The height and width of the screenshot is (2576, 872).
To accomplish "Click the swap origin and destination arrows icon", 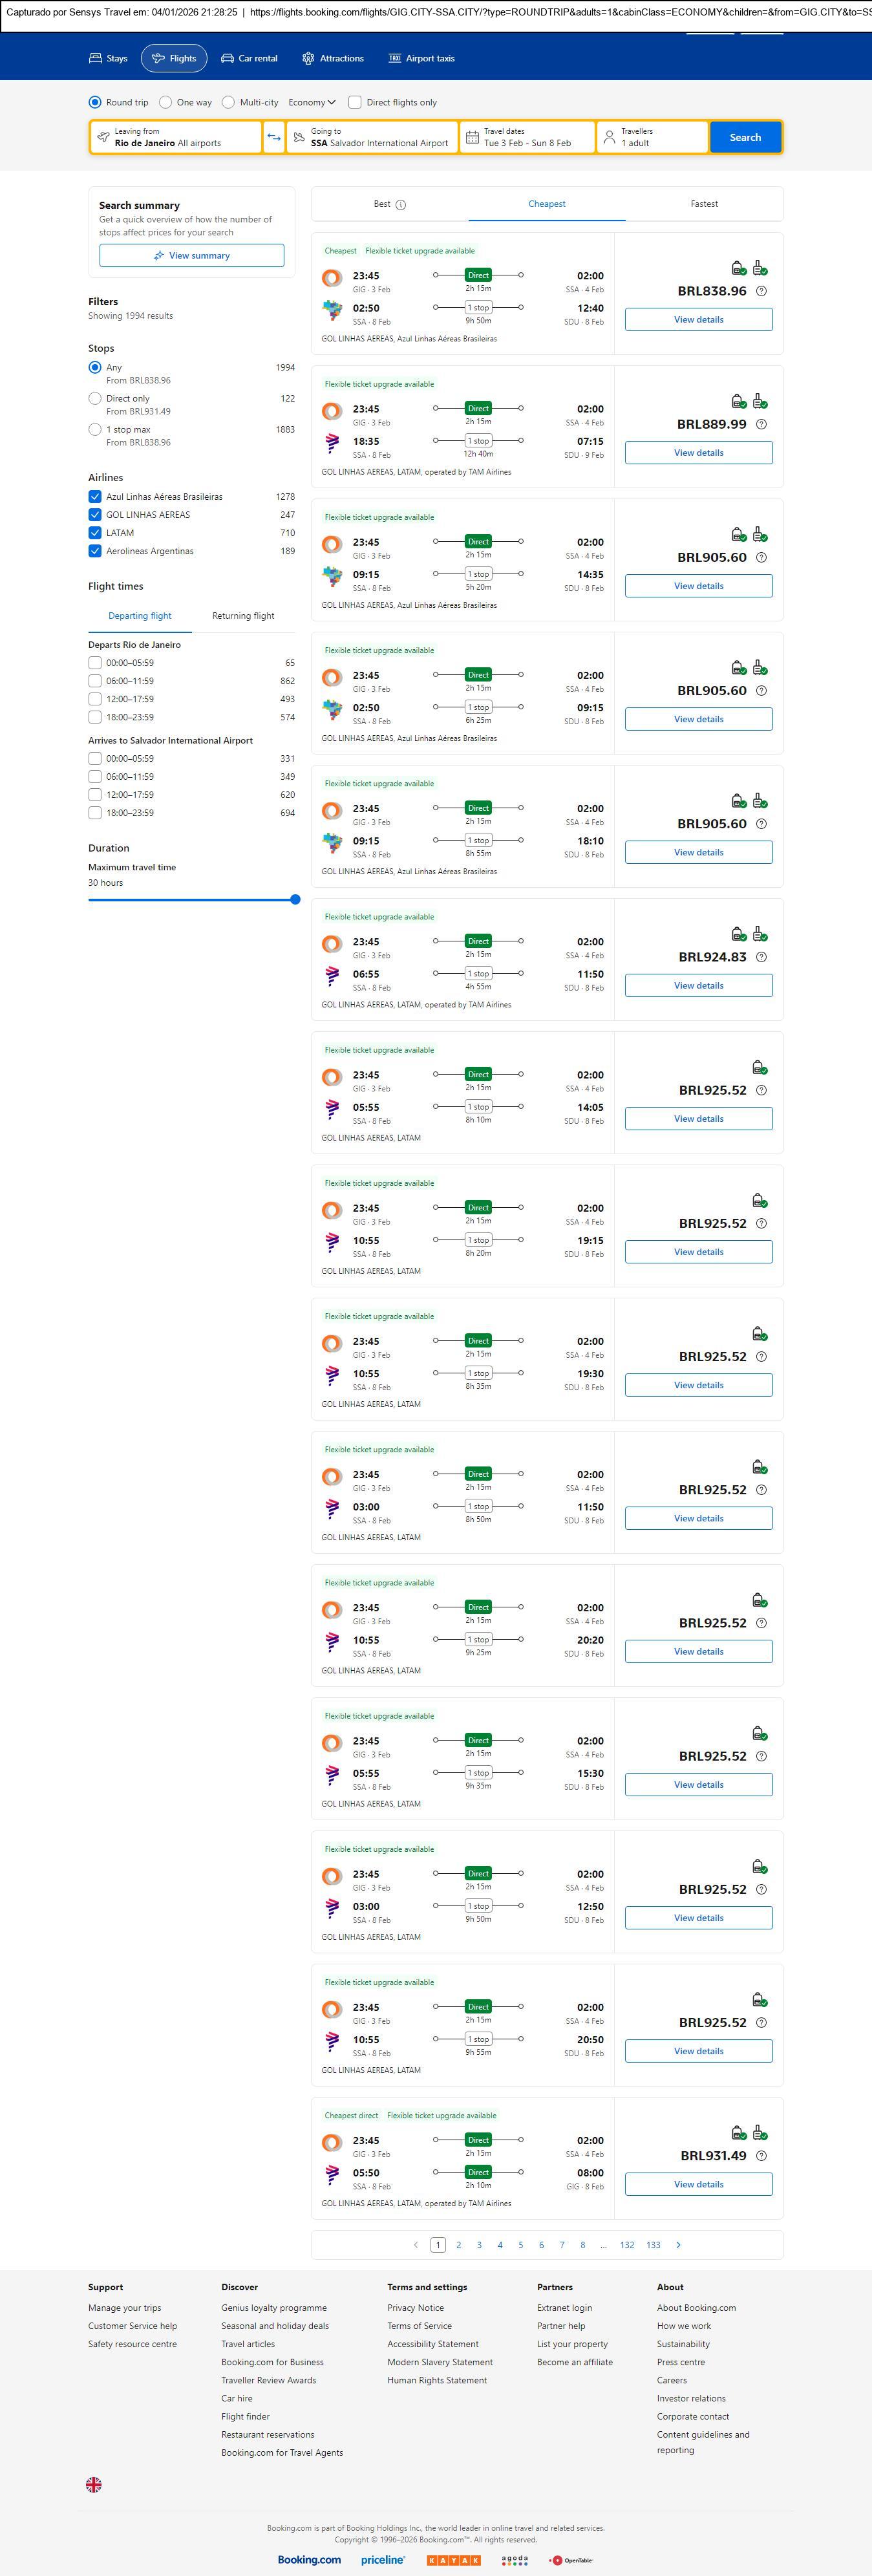I will click(274, 137).
